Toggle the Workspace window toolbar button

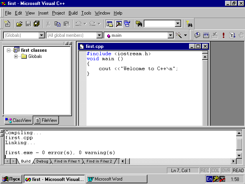click(x=109, y=24)
